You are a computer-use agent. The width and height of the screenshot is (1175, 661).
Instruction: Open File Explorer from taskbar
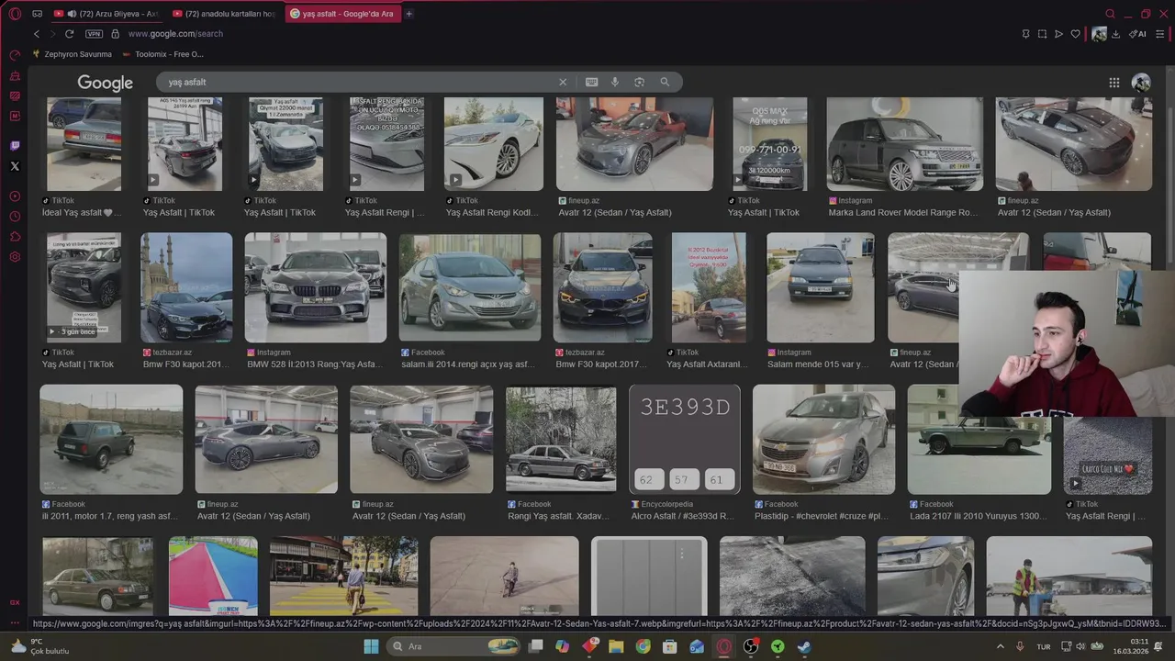coord(616,646)
